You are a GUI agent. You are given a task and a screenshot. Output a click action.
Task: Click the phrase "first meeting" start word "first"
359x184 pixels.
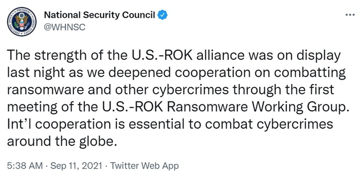tap(321, 90)
